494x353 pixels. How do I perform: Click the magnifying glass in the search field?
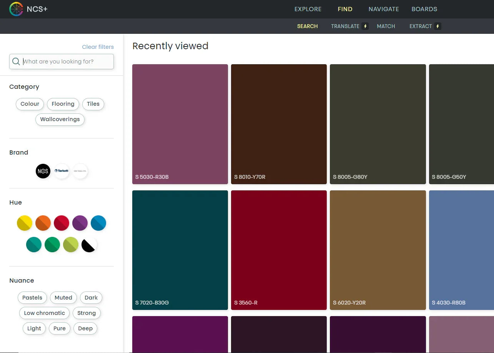16,61
